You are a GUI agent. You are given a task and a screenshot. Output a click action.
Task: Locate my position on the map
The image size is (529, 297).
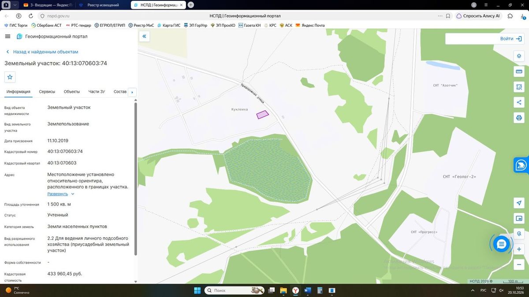point(519,203)
